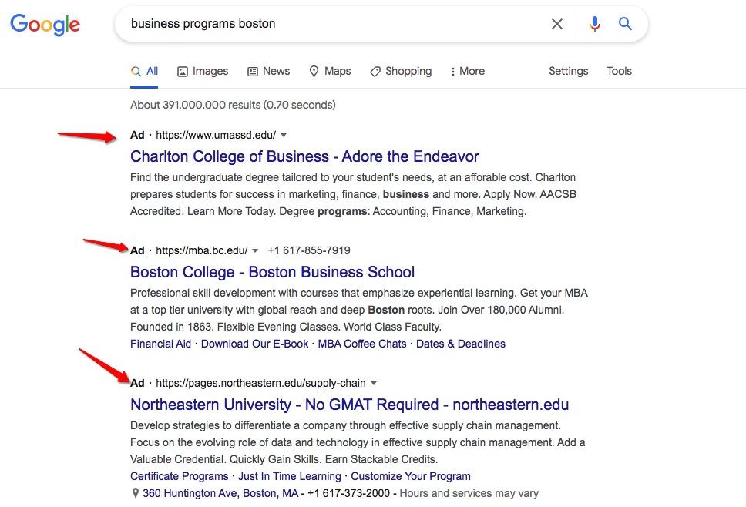Open Settings menu

coord(569,72)
